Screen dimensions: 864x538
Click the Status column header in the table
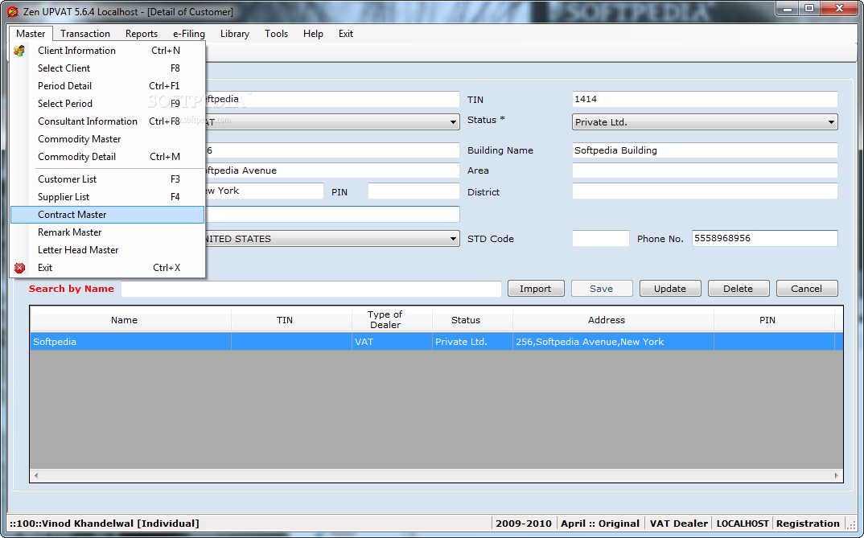[472, 319]
